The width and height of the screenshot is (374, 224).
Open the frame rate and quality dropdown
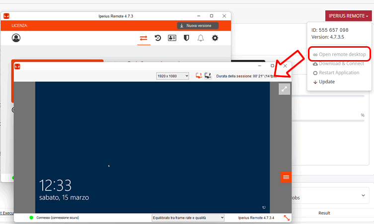(188, 218)
